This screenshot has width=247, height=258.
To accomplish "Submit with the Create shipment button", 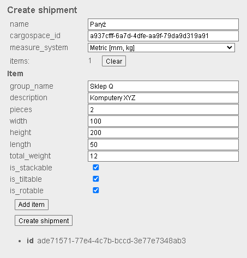I will coord(44,220).
